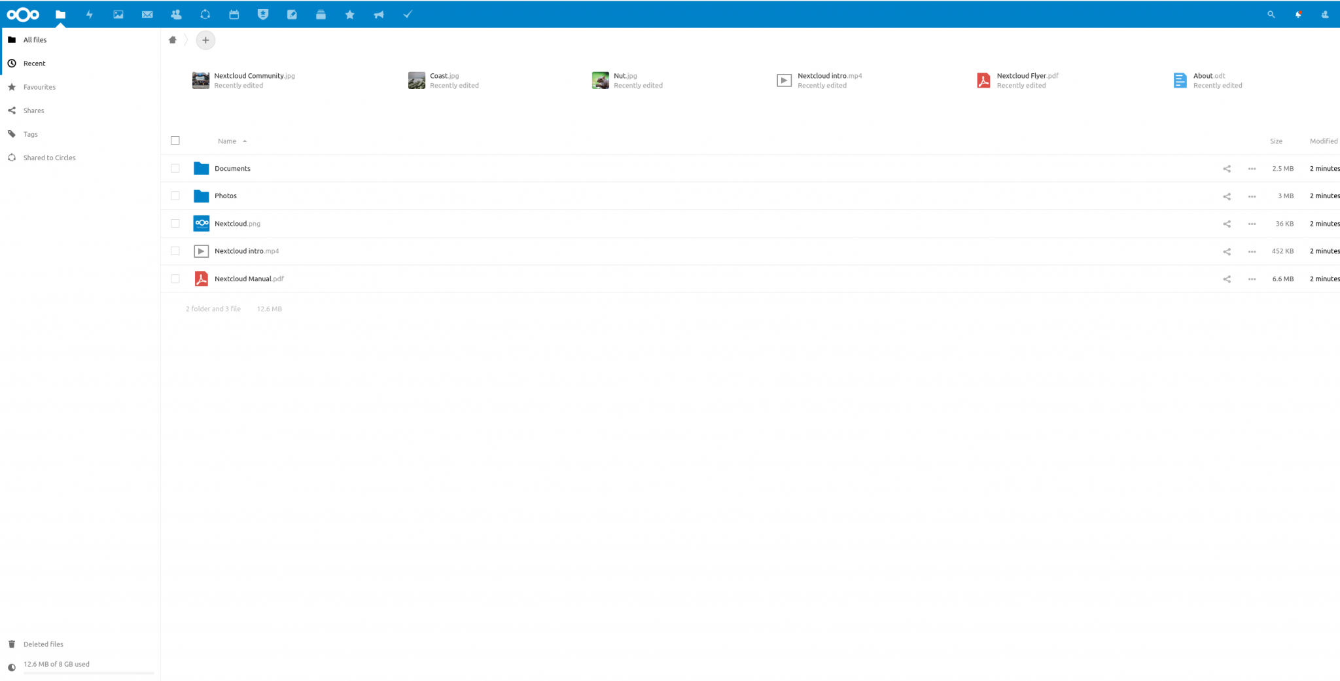Open the shield app icon in top bar
The height and width of the screenshot is (681, 1340).
(x=263, y=14)
